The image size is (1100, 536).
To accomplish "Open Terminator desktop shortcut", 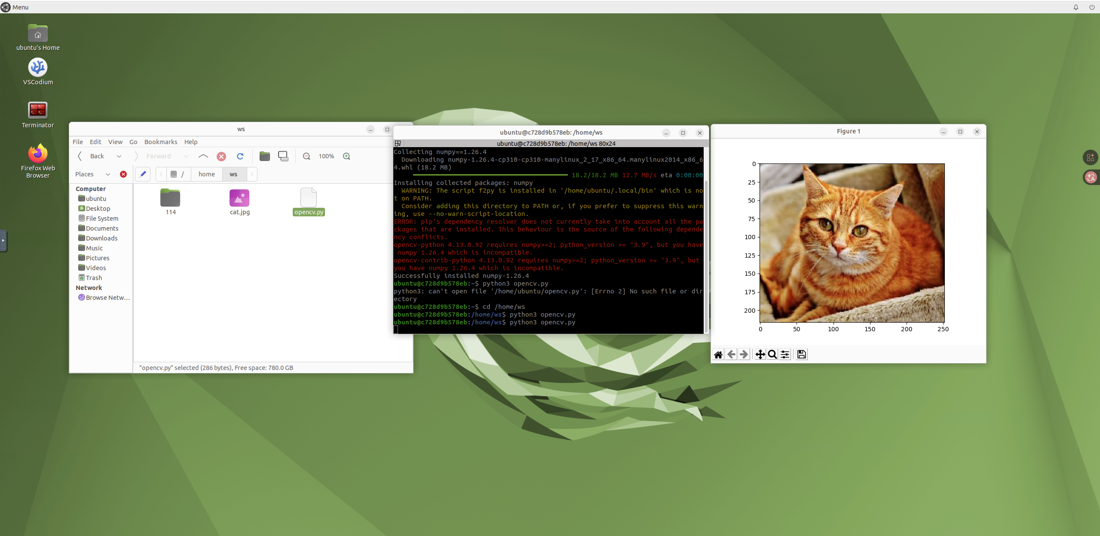I will click(x=38, y=115).
